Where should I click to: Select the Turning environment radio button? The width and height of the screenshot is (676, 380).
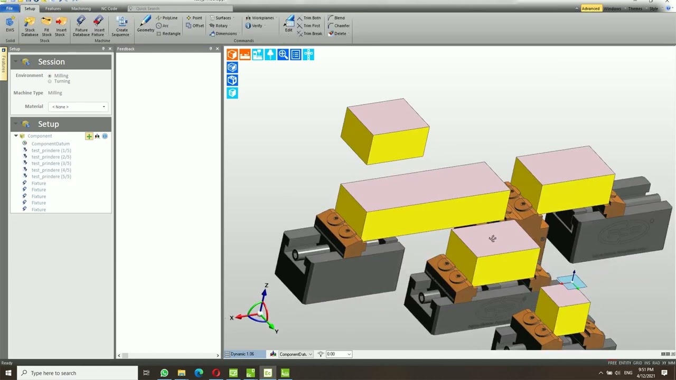click(x=50, y=81)
